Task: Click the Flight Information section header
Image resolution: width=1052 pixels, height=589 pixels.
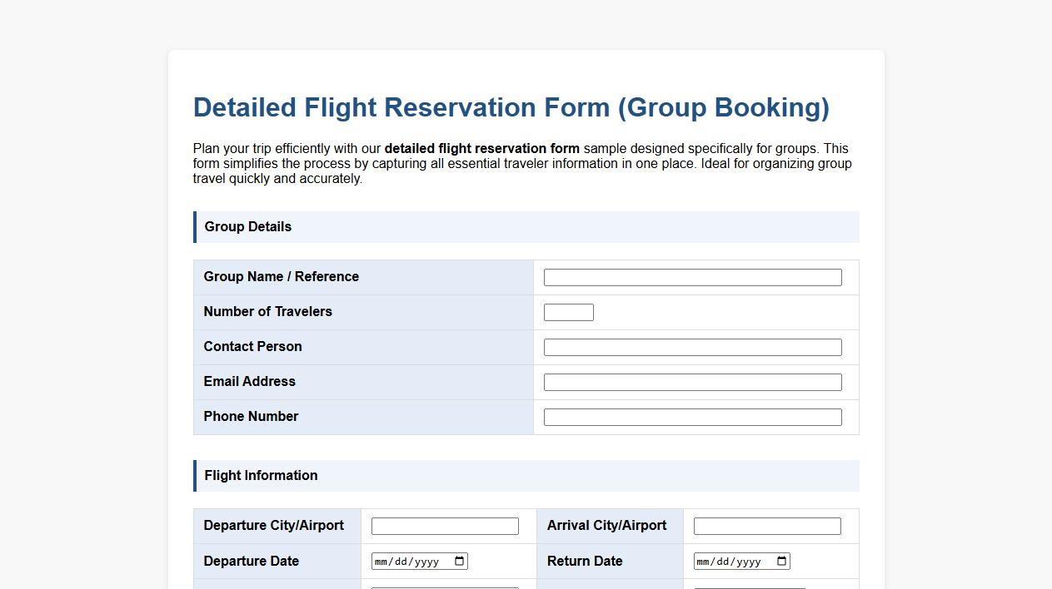Action: pyautogui.click(x=261, y=475)
